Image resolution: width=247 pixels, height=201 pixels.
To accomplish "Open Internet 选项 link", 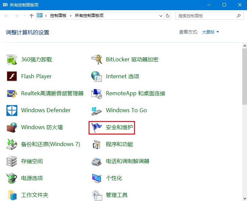I will click(x=122, y=76).
